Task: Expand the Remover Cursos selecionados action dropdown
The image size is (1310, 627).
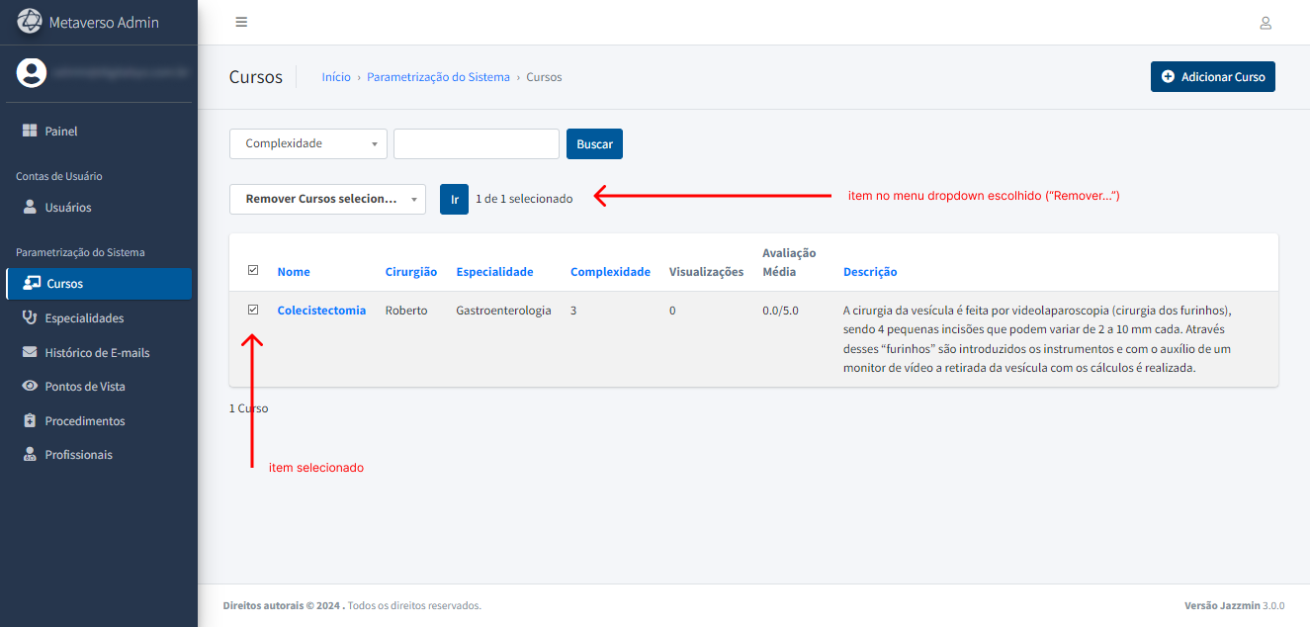Action: coord(327,199)
